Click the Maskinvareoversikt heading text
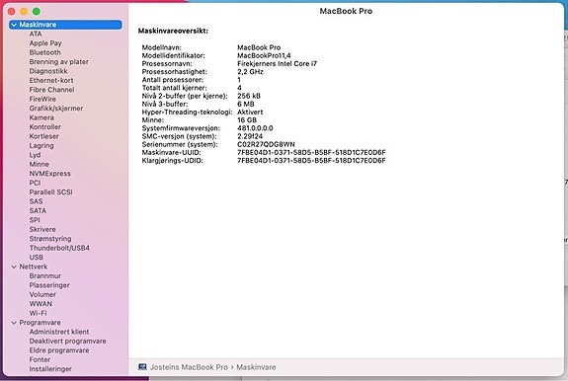568x381 pixels. 173,32
